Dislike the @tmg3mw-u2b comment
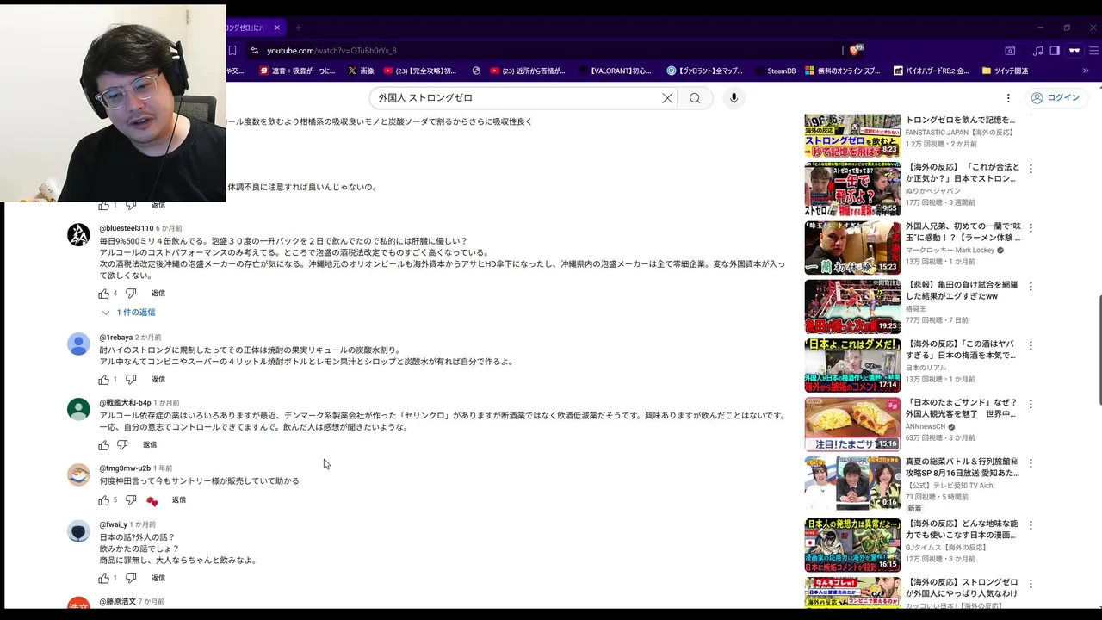 click(x=131, y=500)
